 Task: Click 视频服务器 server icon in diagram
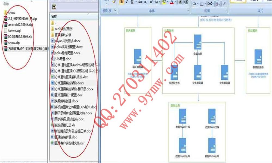point(258,57)
